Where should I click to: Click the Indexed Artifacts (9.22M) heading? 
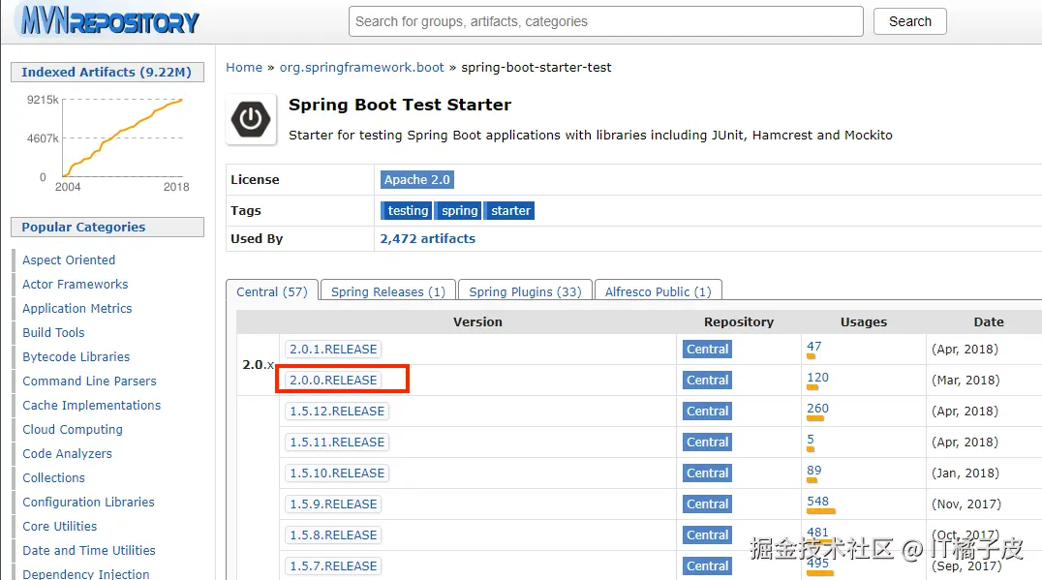107,72
